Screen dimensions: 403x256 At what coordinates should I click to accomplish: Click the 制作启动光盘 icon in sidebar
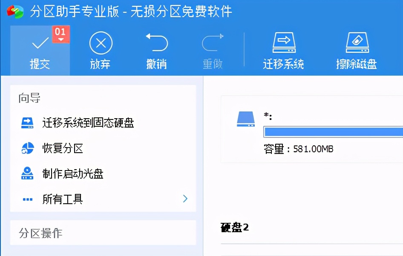pos(27,174)
